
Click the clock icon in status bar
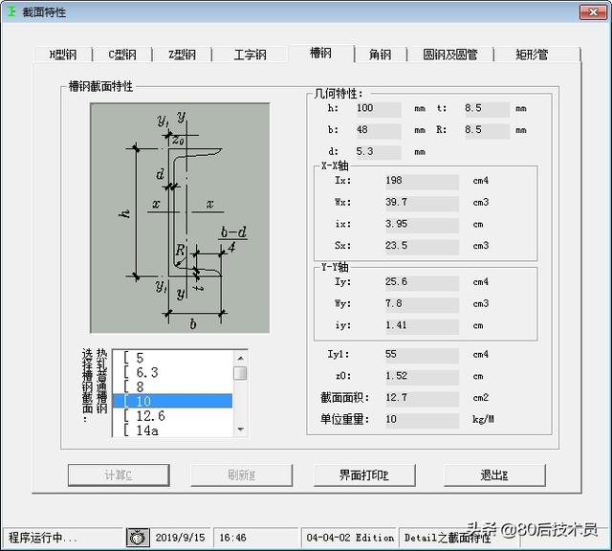coord(138,538)
